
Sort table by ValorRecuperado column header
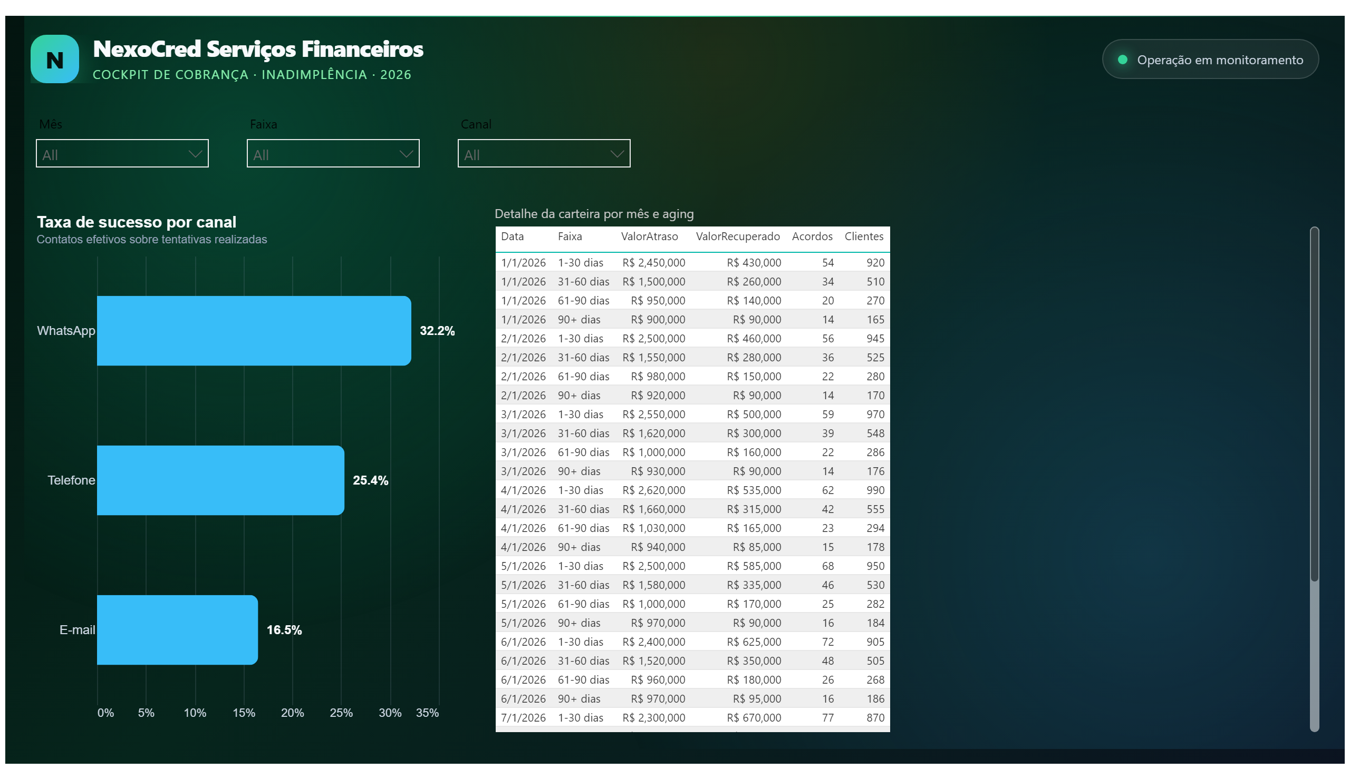[x=738, y=236]
